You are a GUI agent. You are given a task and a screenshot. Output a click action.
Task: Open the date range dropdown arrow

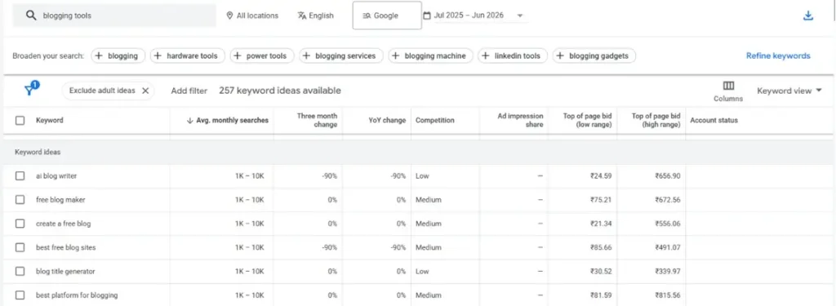[520, 16]
